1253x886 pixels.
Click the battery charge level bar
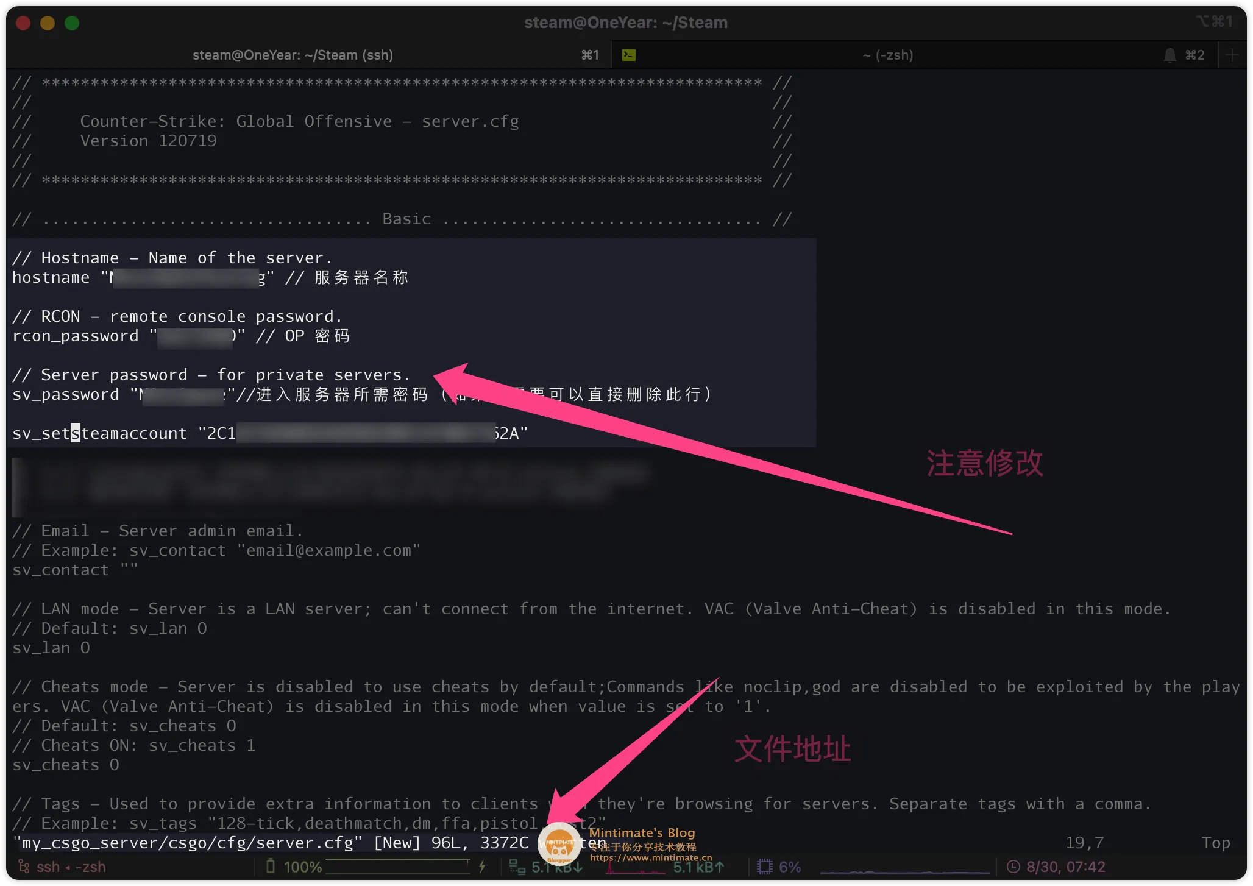pyautogui.click(x=397, y=867)
